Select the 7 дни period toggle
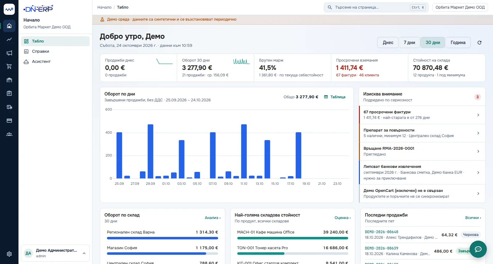 tap(409, 43)
